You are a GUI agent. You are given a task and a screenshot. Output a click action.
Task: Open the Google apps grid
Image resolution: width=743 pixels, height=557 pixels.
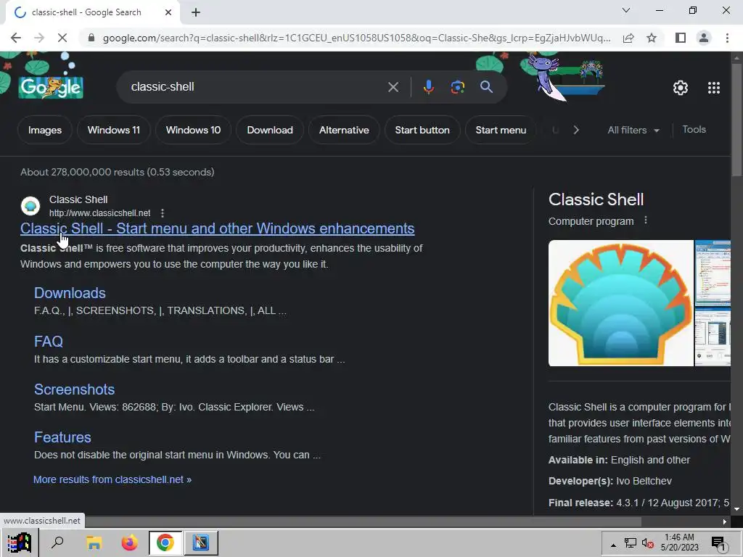point(714,88)
